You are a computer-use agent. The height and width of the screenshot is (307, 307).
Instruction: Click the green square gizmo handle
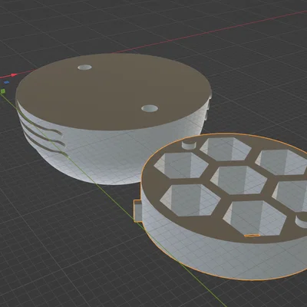coord(3,91)
